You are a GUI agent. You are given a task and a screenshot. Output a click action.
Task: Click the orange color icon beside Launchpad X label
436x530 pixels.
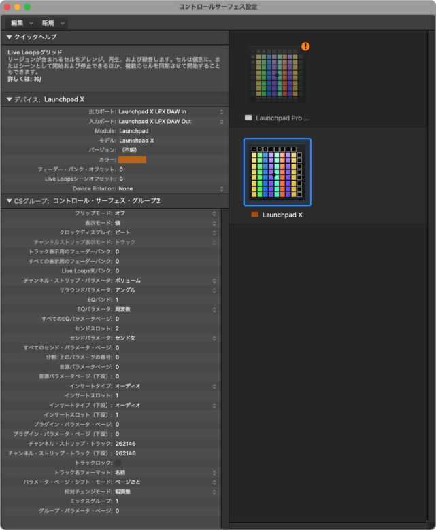255,215
